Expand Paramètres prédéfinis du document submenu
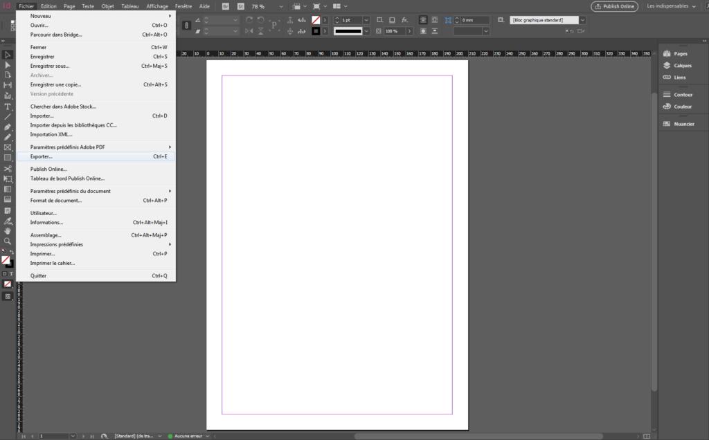Image resolution: width=709 pixels, height=440 pixels. 96,191
